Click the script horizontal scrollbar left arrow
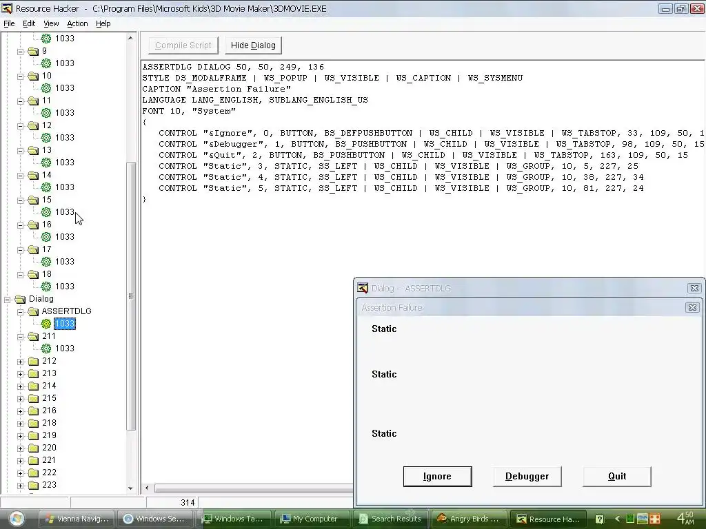 point(147,488)
